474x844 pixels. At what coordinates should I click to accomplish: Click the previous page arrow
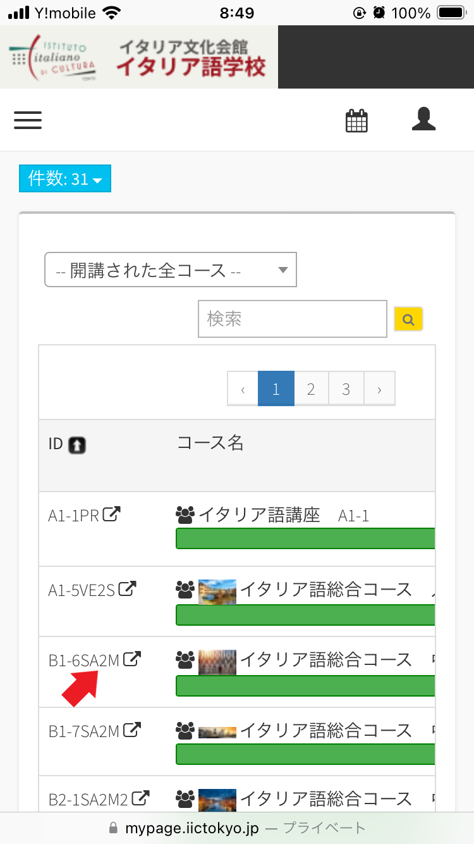[x=243, y=389]
